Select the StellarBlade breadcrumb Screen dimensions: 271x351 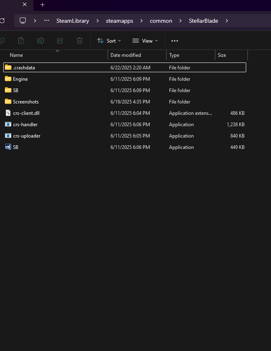203,21
